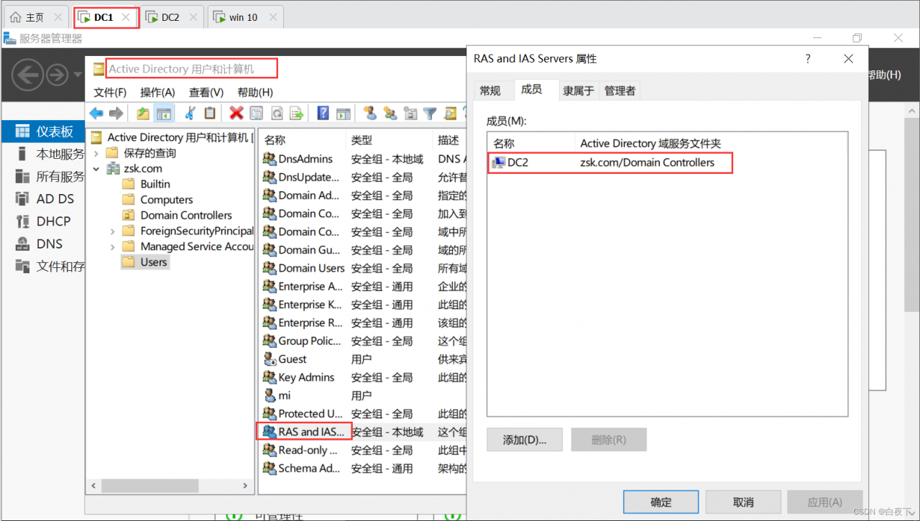Click the 添加(D)... button
920x521 pixels.
click(x=525, y=440)
